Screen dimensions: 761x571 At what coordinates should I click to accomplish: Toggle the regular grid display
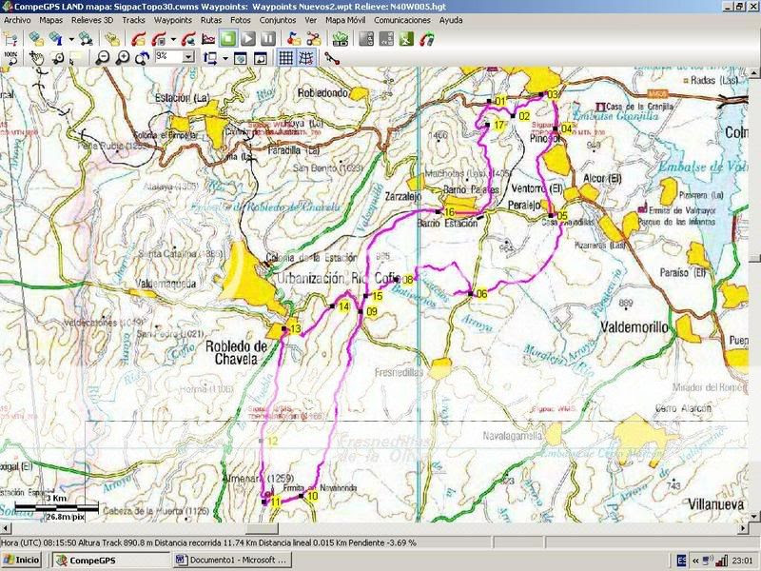pos(286,58)
